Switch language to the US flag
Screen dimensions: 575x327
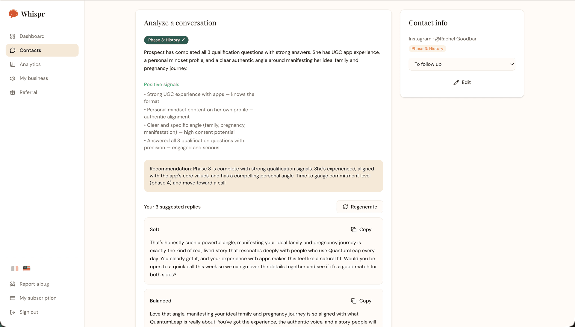click(x=27, y=269)
